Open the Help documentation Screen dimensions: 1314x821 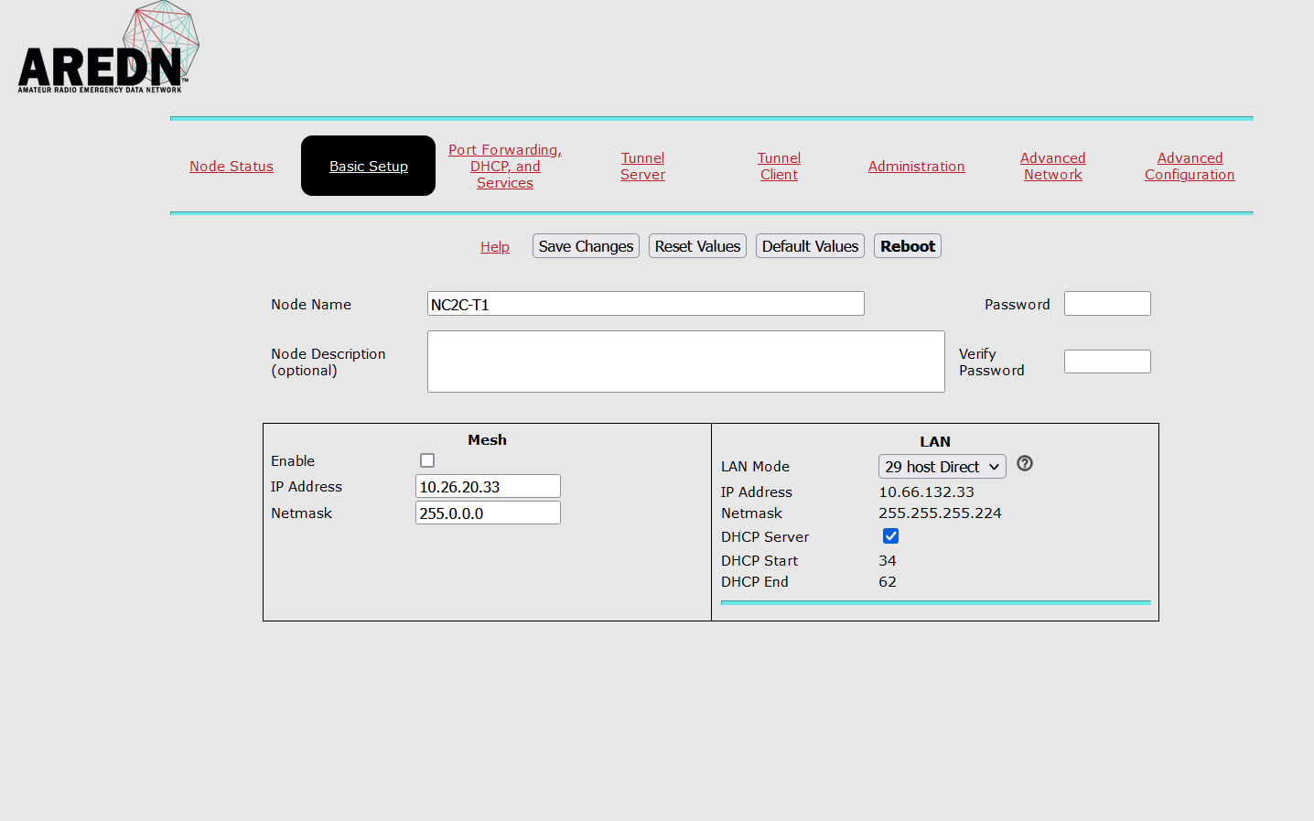click(x=494, y=246)
